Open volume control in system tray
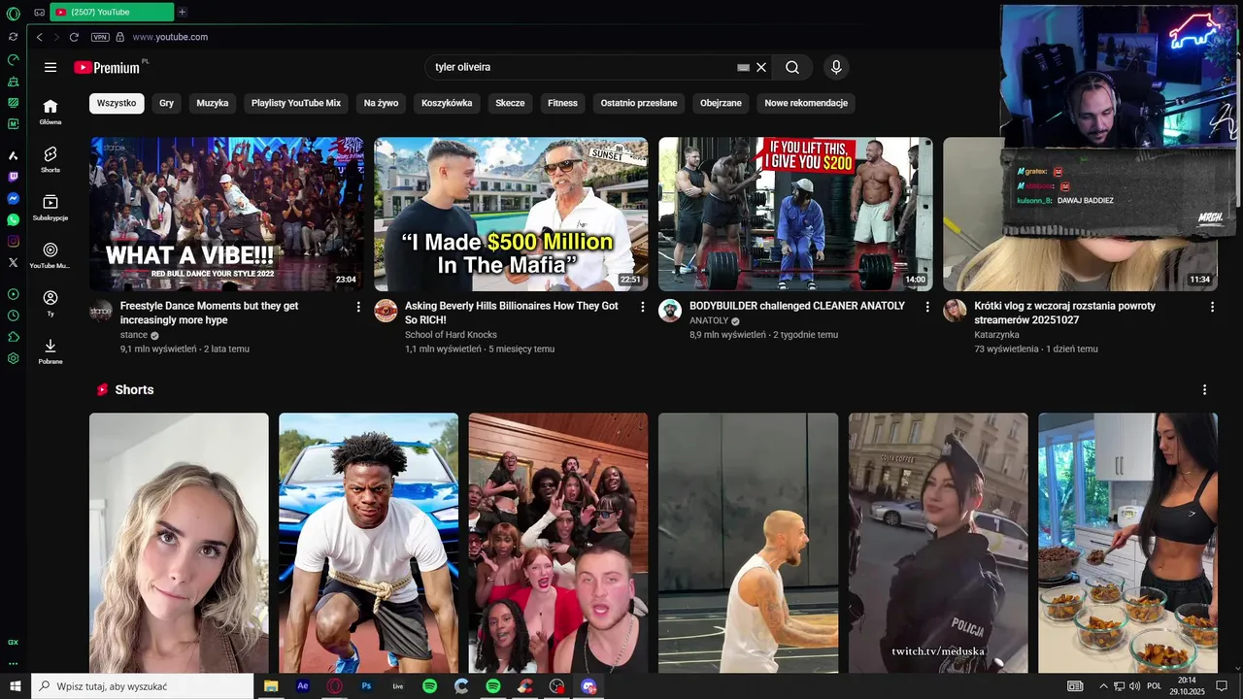 tap(1135, 686)
